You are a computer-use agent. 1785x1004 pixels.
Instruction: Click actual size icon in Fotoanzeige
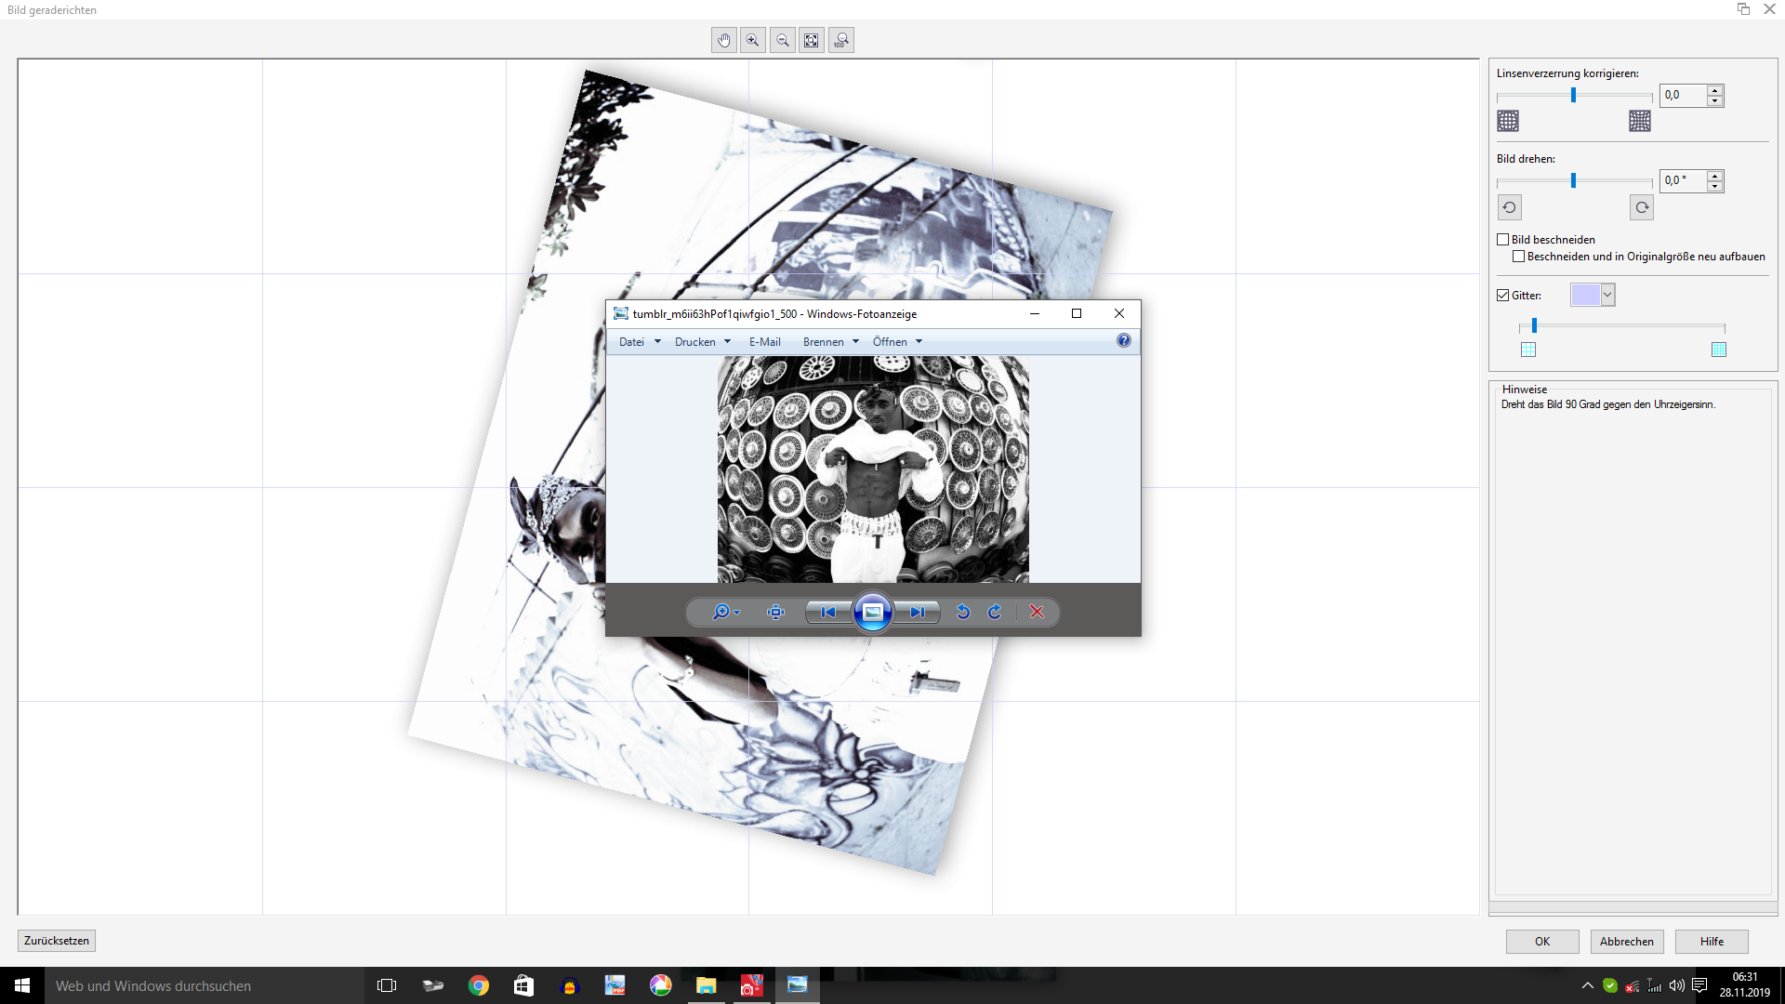click(775, 612)
